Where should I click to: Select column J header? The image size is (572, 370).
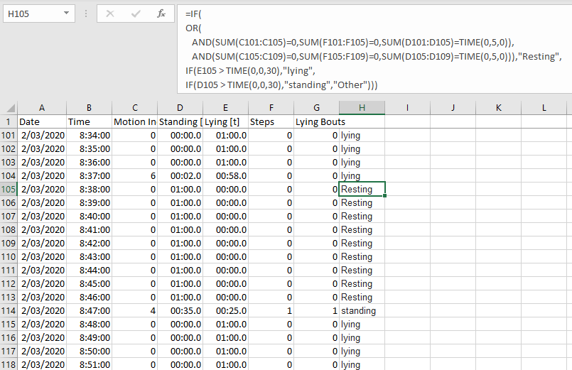pyautogui.click(x=453, y=108)
